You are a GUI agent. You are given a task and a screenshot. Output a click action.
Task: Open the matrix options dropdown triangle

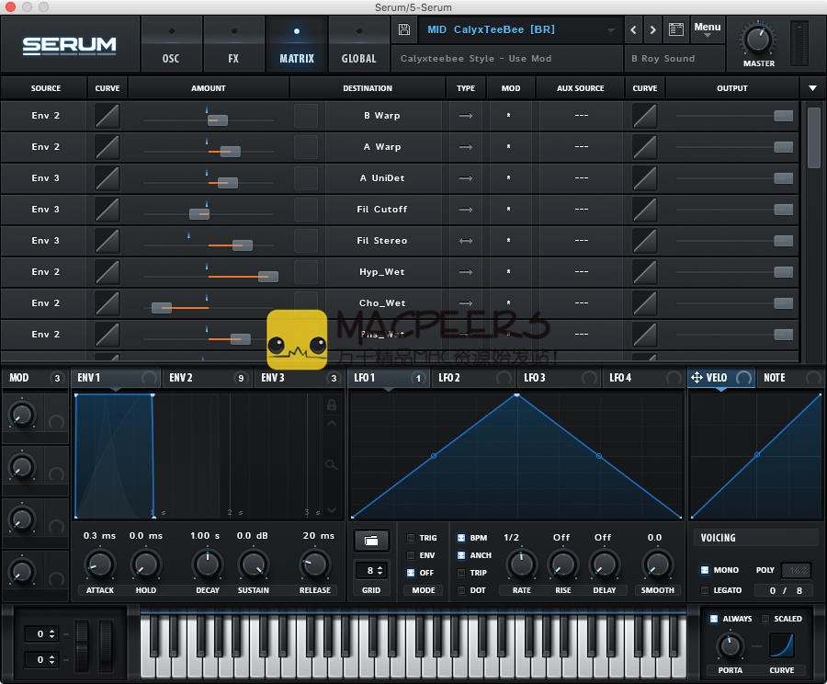pyautogui.click(x=812, y=88)
